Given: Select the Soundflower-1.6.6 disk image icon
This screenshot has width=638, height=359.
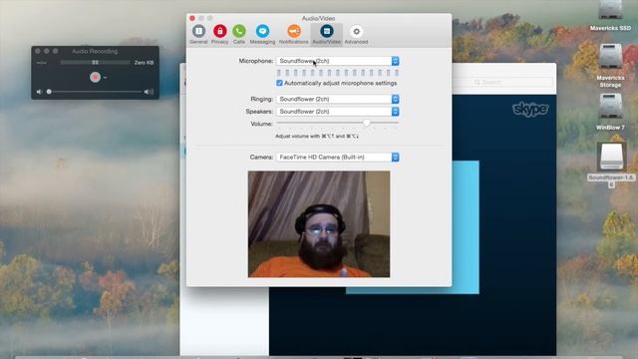Looking at the screenshot, I should 611,157.
